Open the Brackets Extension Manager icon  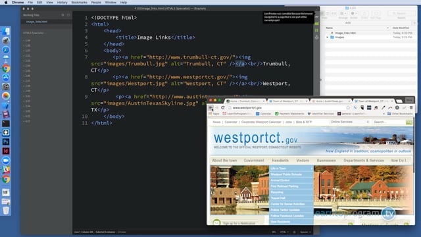click(x=317, y=24)
